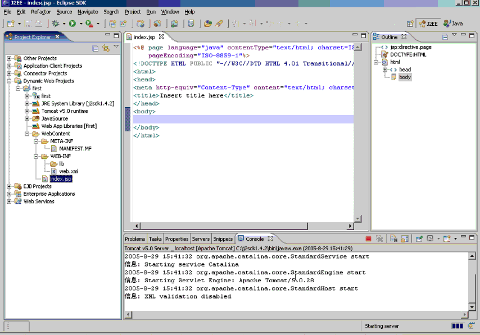Switch to the Java perspective
Screen dimensions: 480x335
(x=454, y=24)
